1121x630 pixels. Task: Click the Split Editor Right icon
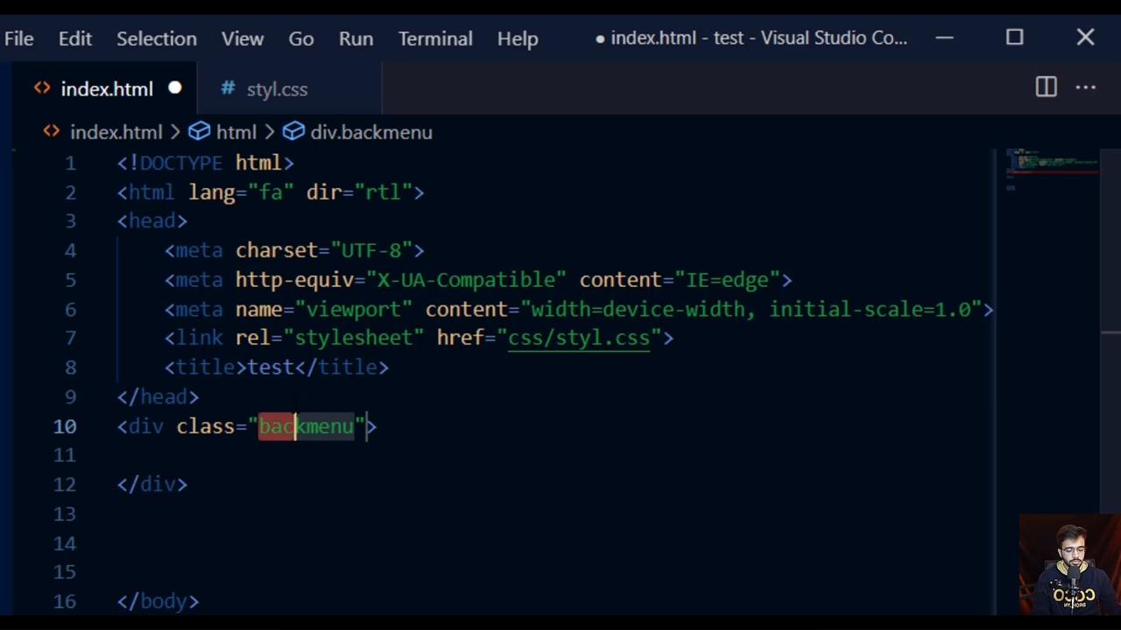[1046, 87]
